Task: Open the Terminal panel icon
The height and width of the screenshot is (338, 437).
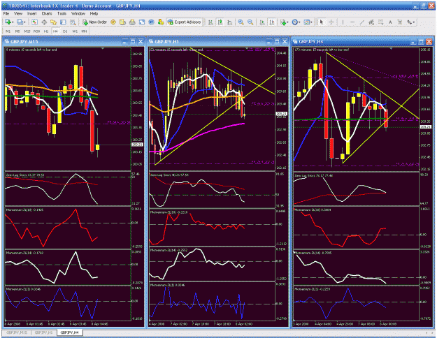Action: click(x=63, y=22)
